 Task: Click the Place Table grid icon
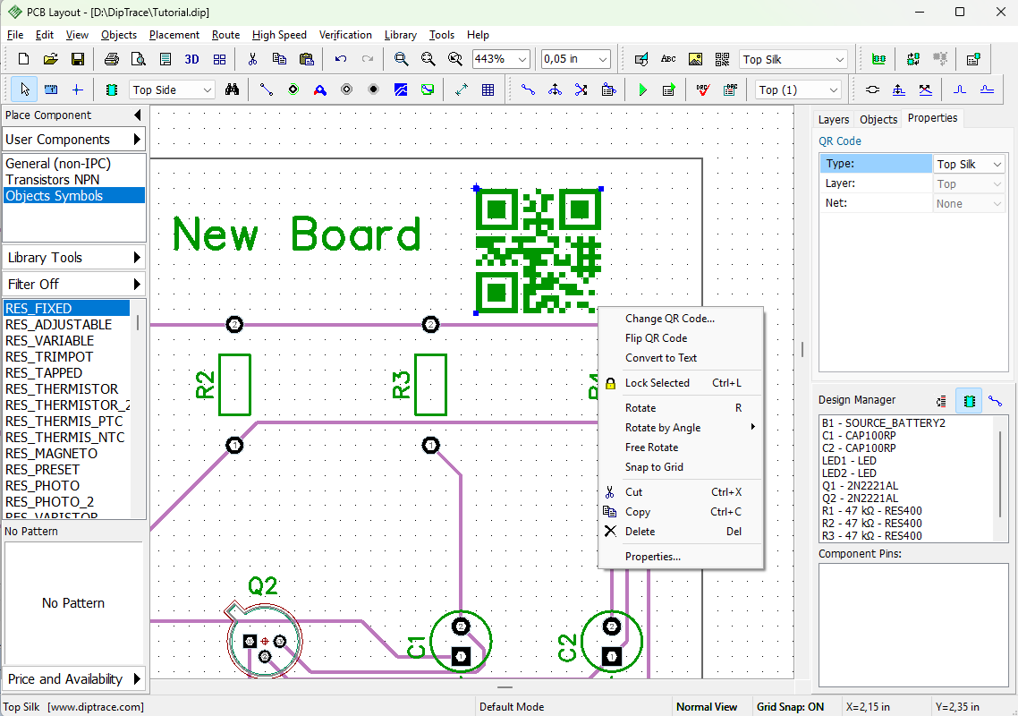488,89
